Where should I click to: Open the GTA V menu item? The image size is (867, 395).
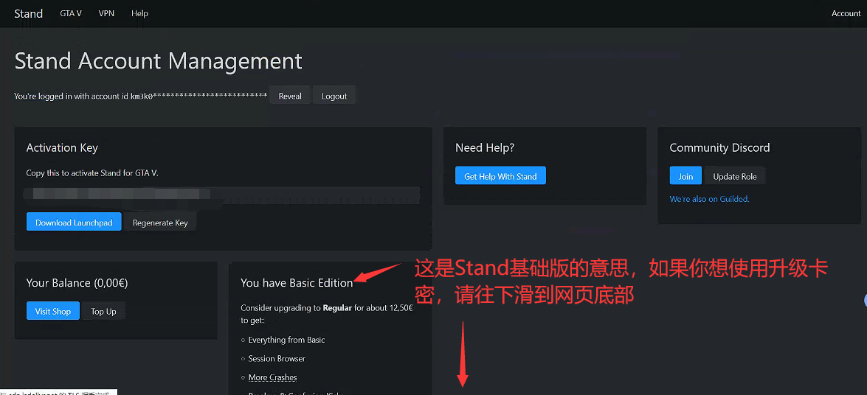[71, 13]
